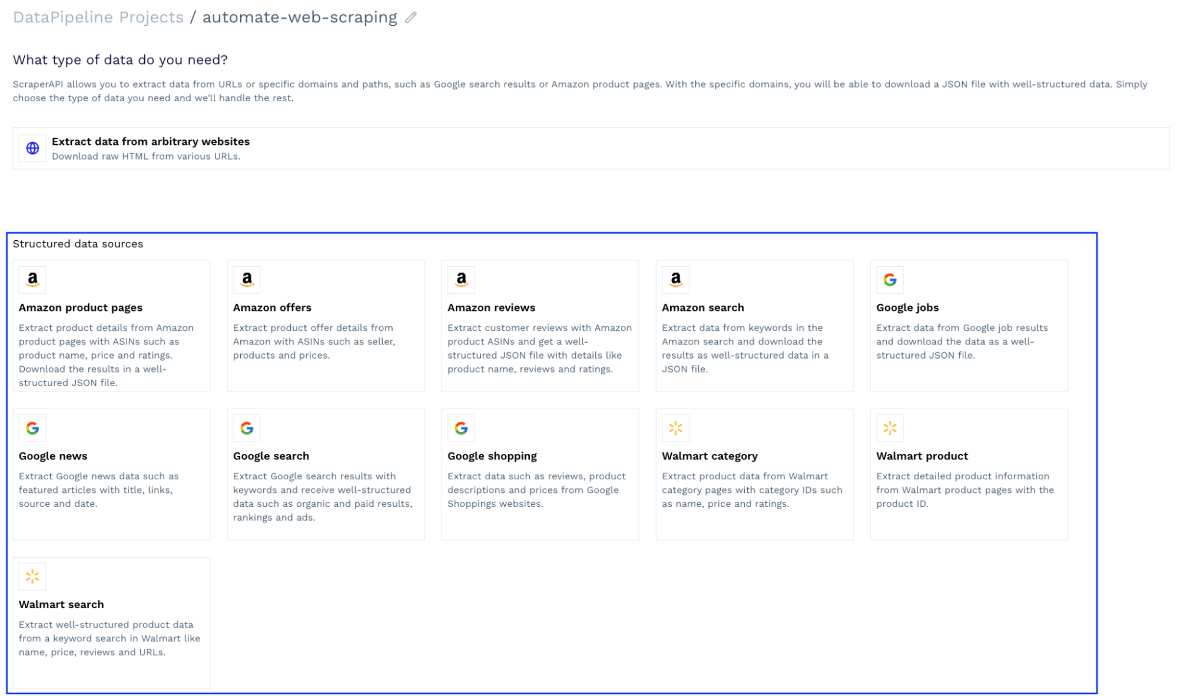Click Google search description text
Image resolution: width=1177 pixels, height=696 pixels.
323,497
